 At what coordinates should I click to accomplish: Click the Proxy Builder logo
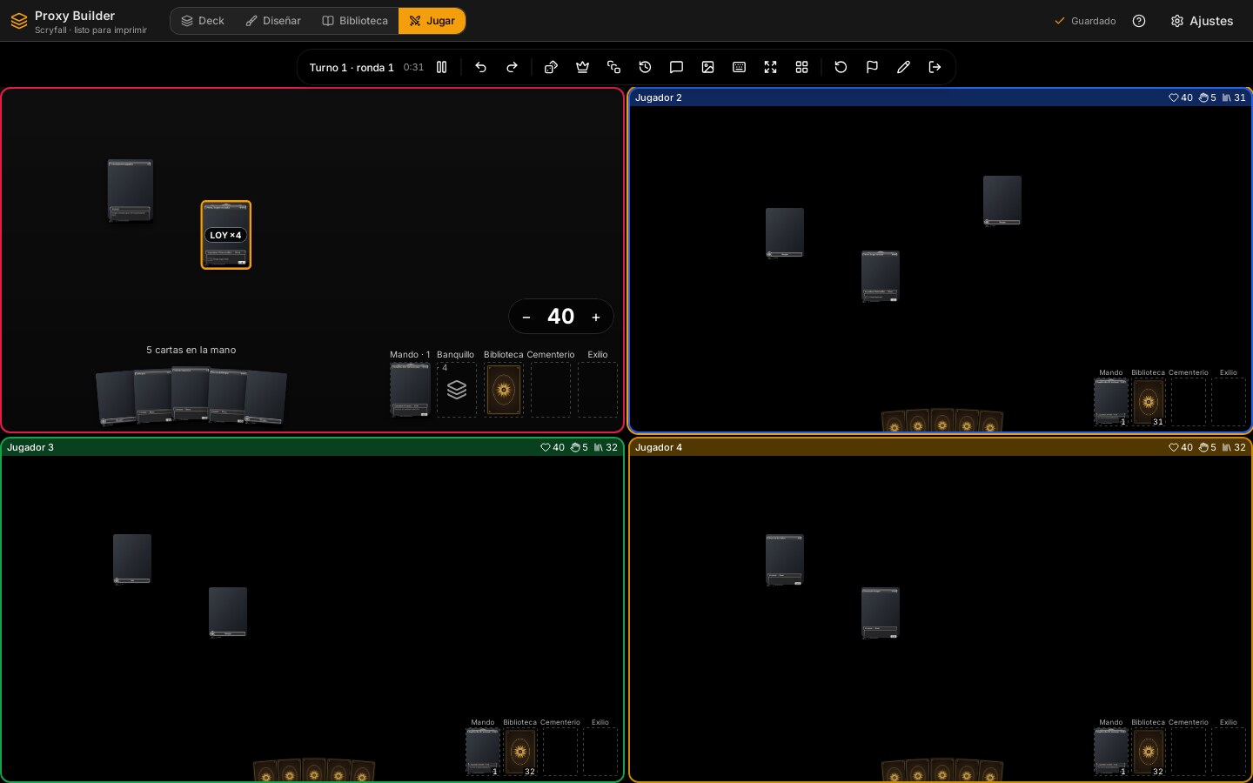click(19, 21)
